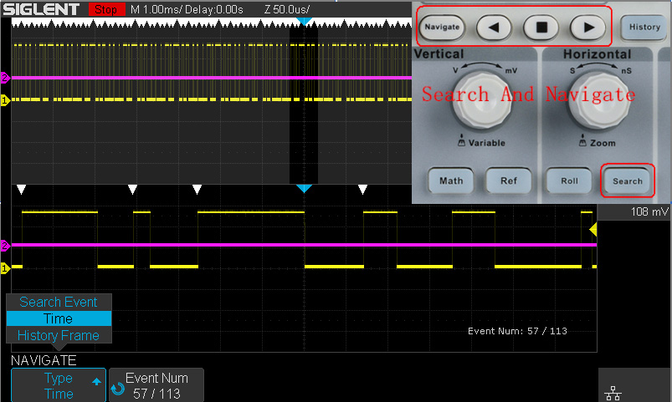Image resolution: width=672 pixels, height=402 pixels.
Task: Open the Type Time dropdown softkey
Action: 59,386
